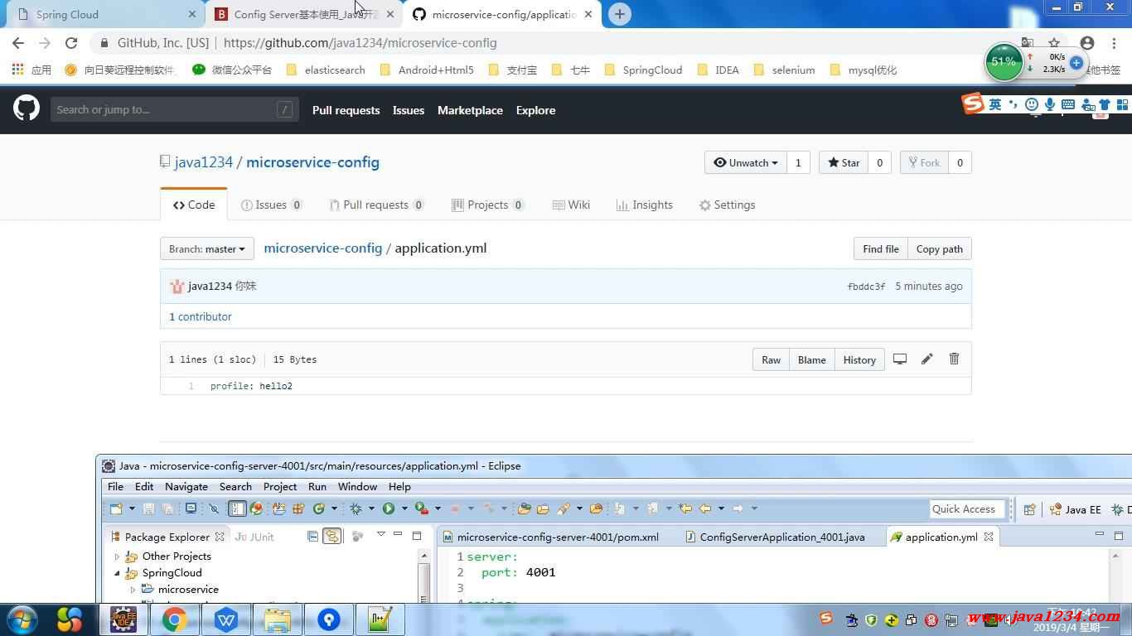Open Eclipse Project menu
Image resolution: width=1132 pixels, height=636 pixels.
coord(280,487)
